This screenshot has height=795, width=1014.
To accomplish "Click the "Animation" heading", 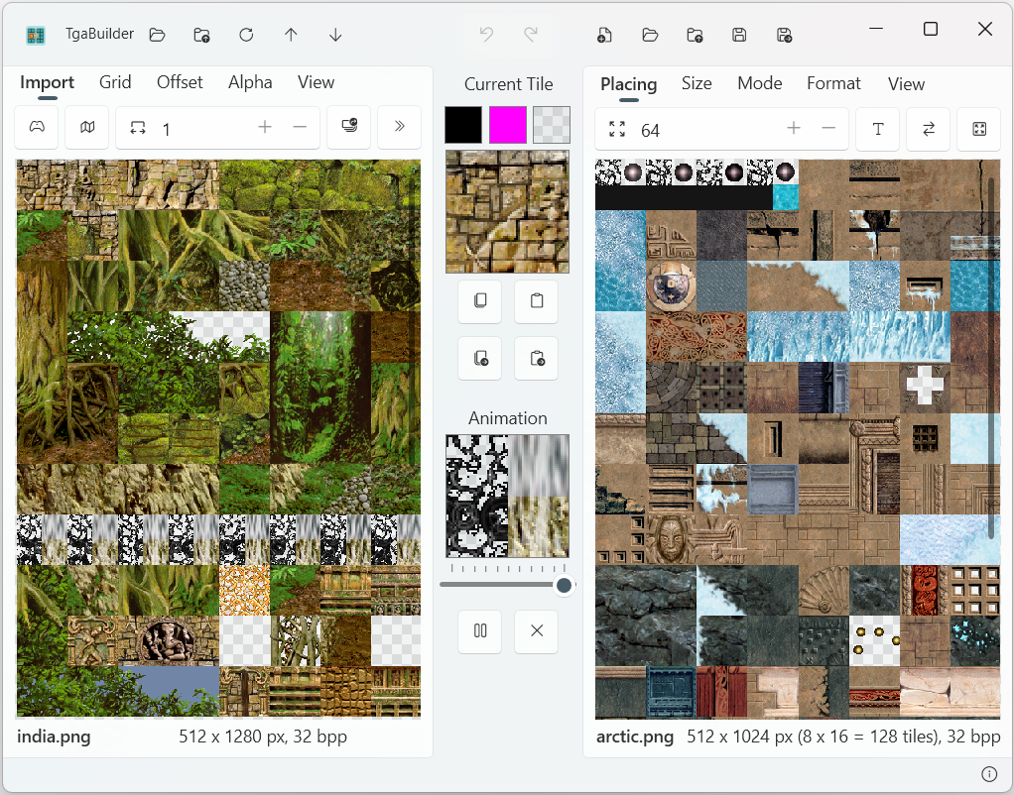I will 508,418.
